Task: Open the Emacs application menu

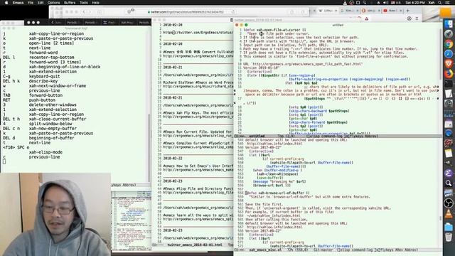Action: coord(18,3)
